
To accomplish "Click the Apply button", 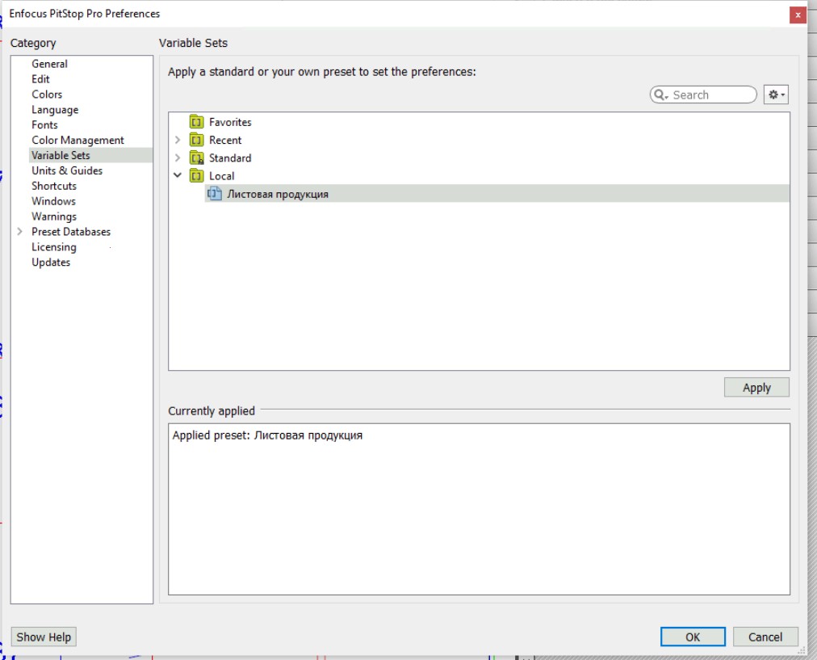I will (x=756, y=387).
